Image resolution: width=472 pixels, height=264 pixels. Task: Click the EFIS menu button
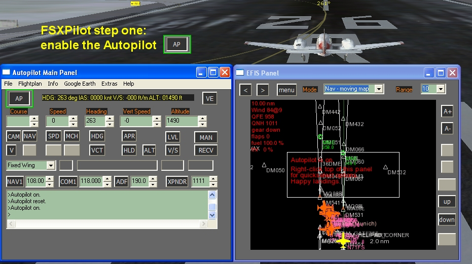tap(286, 90)
